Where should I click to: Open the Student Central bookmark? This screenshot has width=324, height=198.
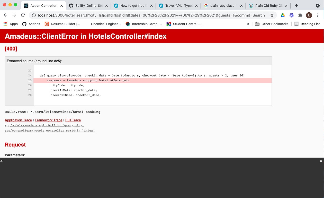pos(184,24)
